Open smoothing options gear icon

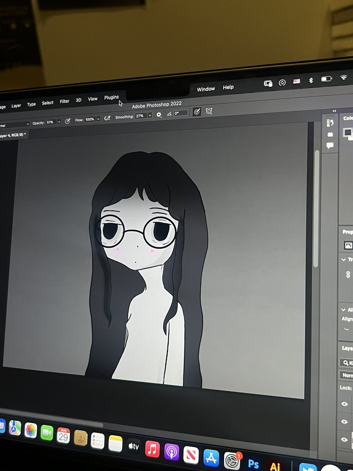[x=158, y=115]
